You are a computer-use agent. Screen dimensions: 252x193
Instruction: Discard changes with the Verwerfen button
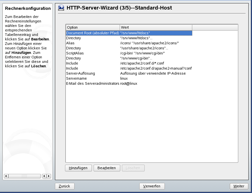point(152,186)
